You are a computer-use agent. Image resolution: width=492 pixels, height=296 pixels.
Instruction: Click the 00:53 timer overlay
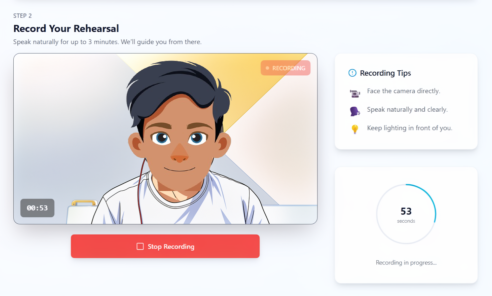37,208
